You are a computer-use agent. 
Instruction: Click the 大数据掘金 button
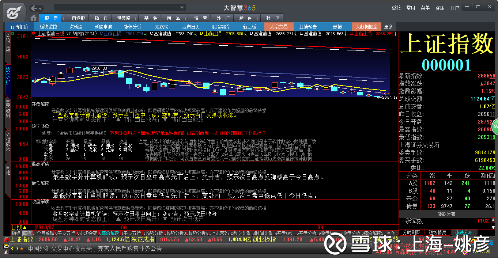click(367, 27)
